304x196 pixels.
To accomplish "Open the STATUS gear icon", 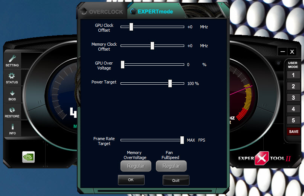I will coord(12,78).
